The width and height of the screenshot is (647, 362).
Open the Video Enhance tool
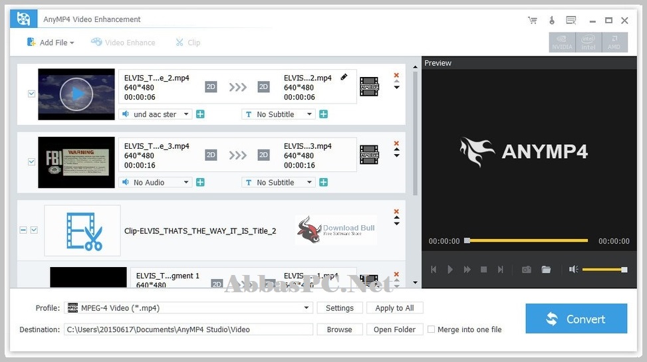(124, 43)
